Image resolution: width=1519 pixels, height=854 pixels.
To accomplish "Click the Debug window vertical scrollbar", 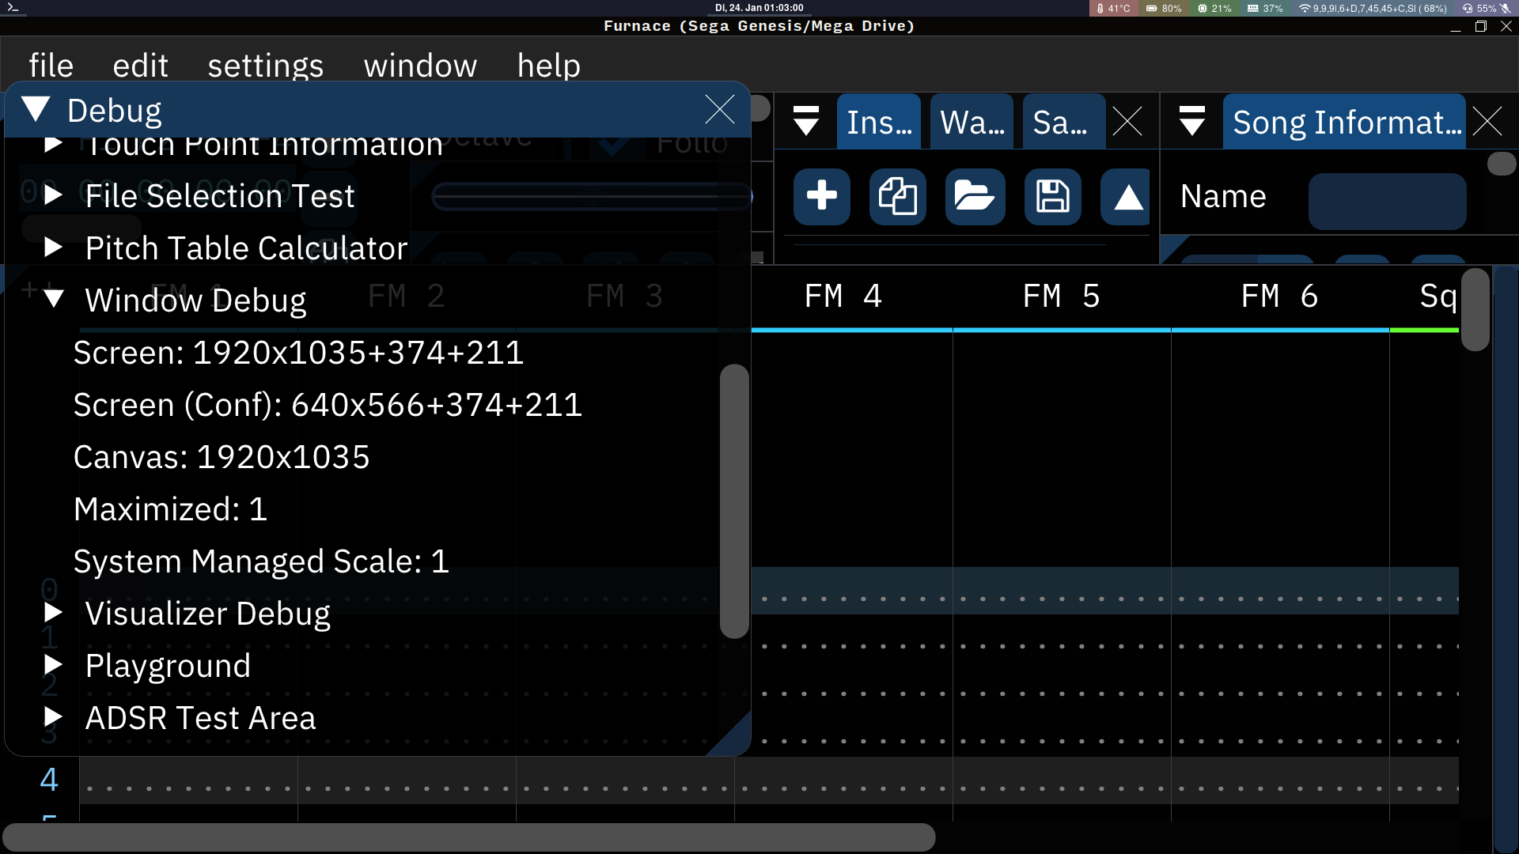I will click(x=734, y=500).
